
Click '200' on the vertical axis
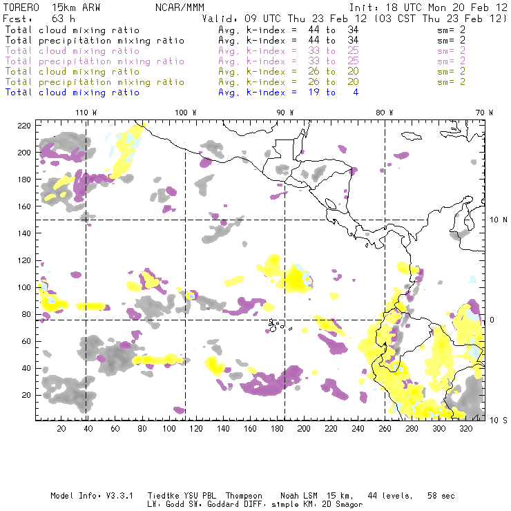click(x=24, y=153)
